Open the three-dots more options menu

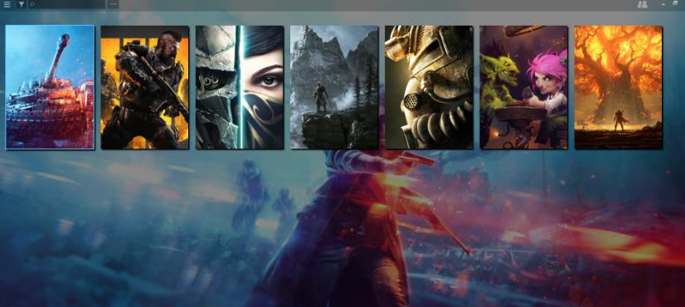click(113, 4)
